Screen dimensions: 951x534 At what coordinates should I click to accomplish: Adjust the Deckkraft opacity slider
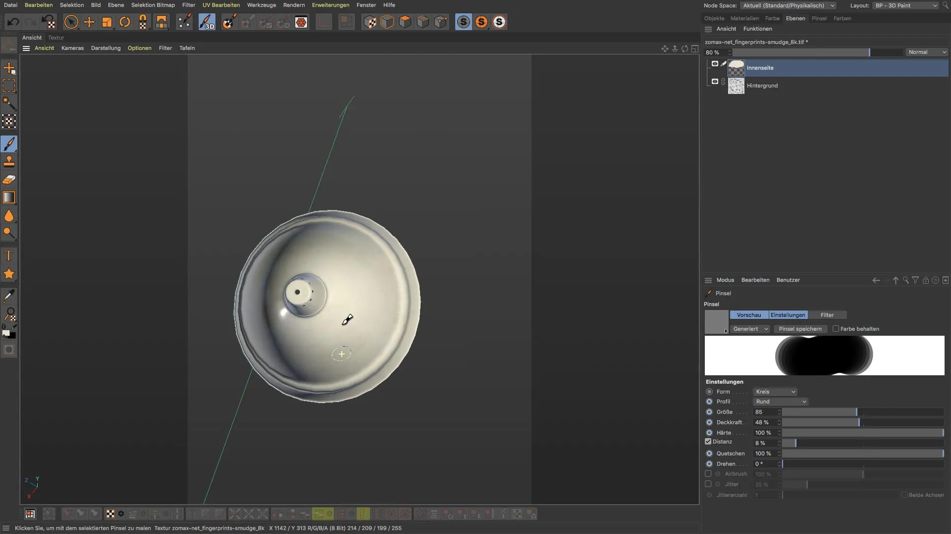click(859, 423)
